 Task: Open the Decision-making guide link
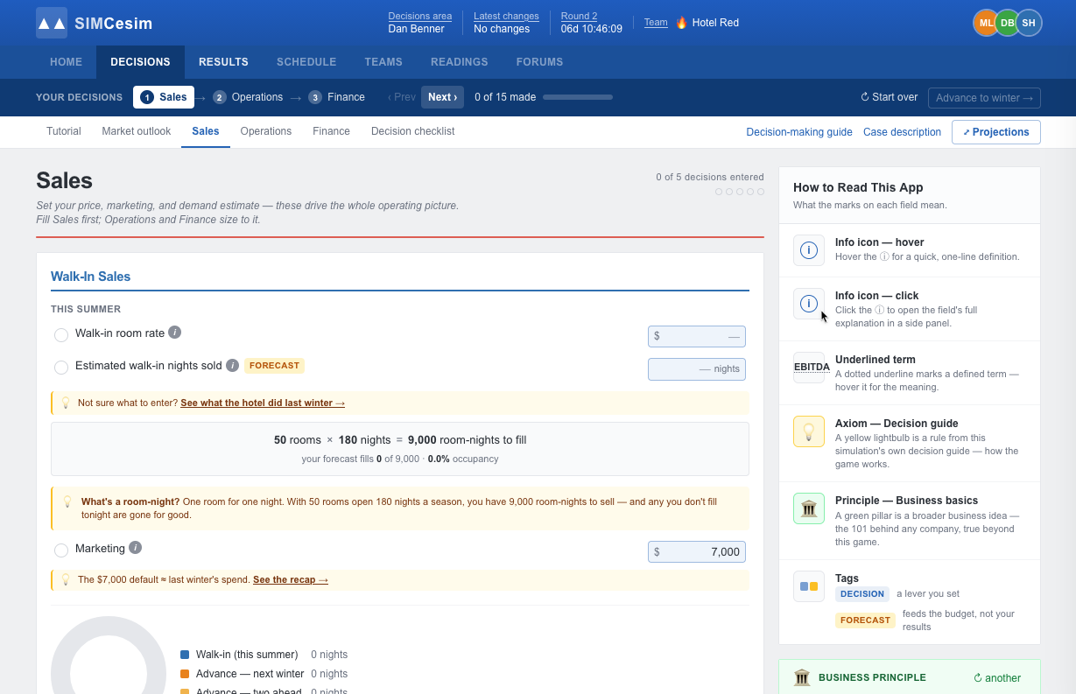[799, 132]
